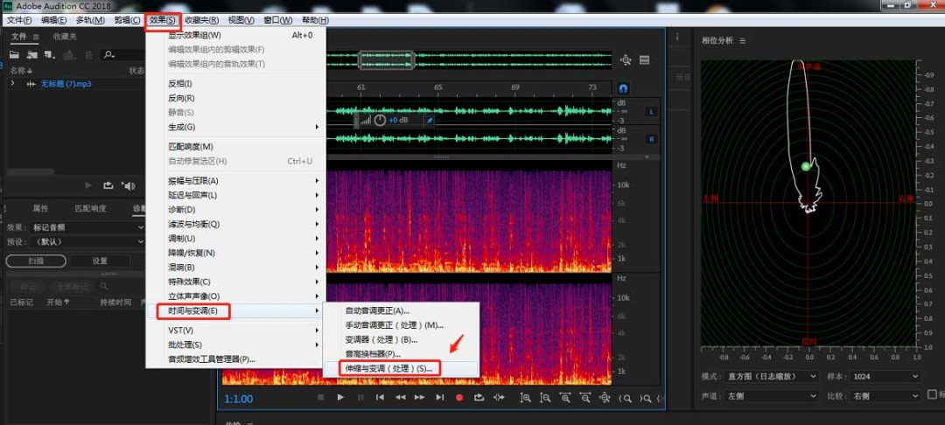Select 伸缩与变调（处理）(S) in the submenu
The height and width of the screenshot is (425, 945).
click(389, 368)
